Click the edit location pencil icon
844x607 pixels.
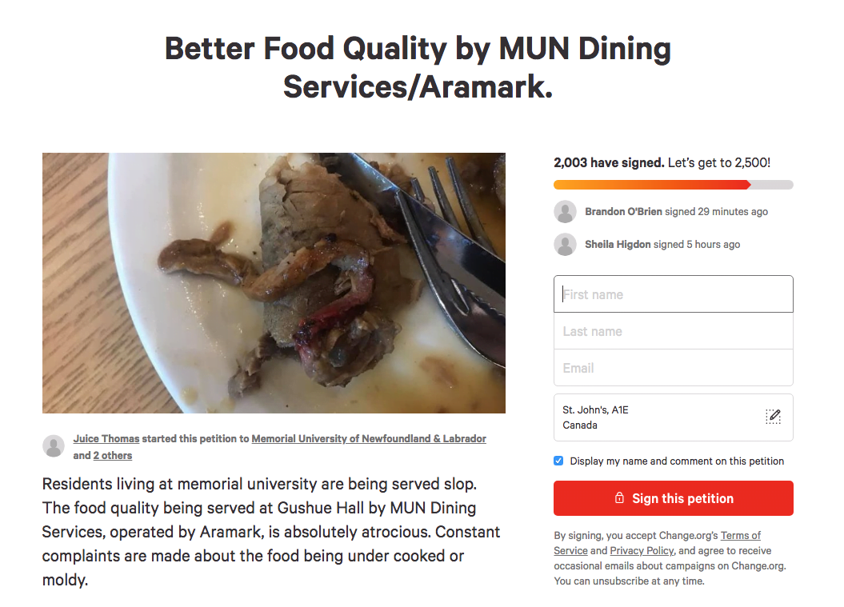[x=773, y=417]
